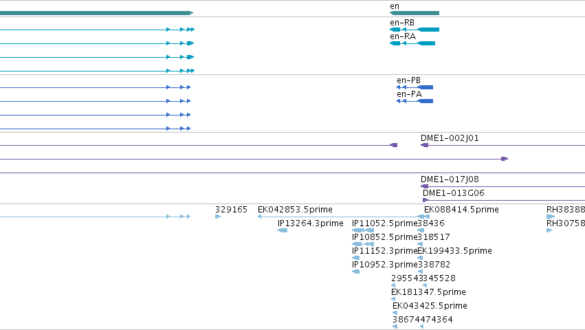This screenshot has height=330, width=585.
Task: Click the DME1-013G06 label
Action: pyautogui.click(x=453, y=193)
